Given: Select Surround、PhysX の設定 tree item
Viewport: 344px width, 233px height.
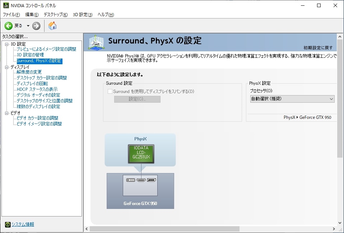Looking at the screenshot, I should coord(39,61).
